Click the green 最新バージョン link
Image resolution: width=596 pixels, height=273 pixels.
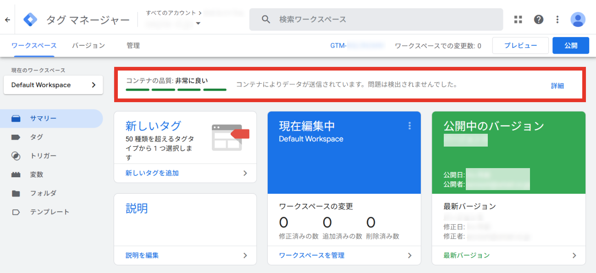(x=467, y=256)
